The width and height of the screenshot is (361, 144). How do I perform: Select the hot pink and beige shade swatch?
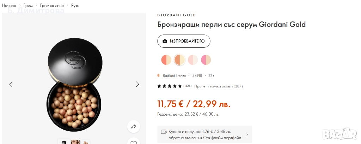206,60
